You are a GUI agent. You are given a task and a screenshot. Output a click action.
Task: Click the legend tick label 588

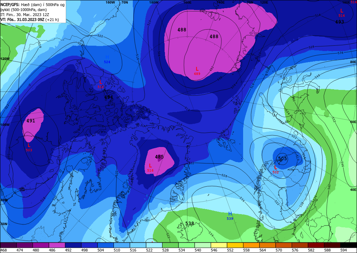click(x=327, y=250)
